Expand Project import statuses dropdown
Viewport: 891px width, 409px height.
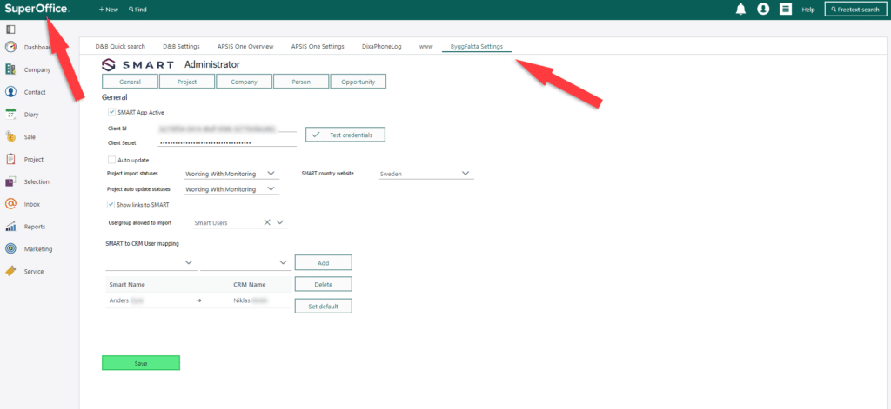tap(271, 174)
